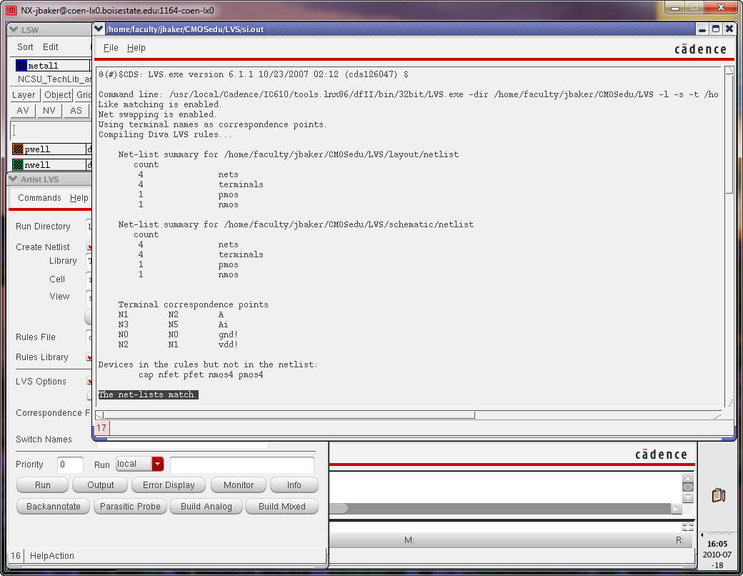Click the Build Analog button

tap(206, 506)
